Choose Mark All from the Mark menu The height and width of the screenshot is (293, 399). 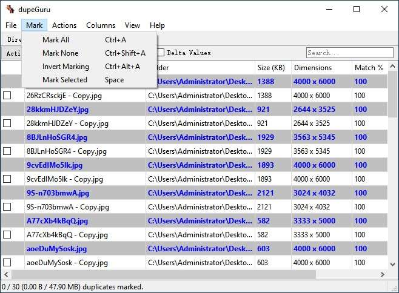pyautogui.click(x=56, y=40)
